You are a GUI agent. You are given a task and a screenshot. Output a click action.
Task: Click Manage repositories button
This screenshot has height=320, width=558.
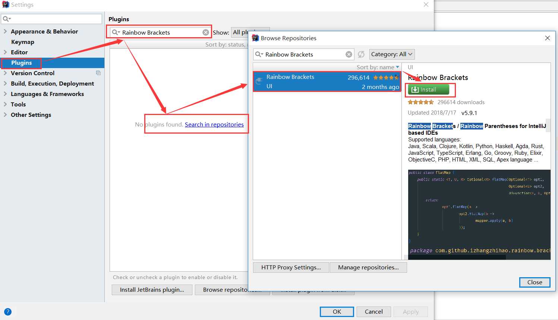coord(368,267)
